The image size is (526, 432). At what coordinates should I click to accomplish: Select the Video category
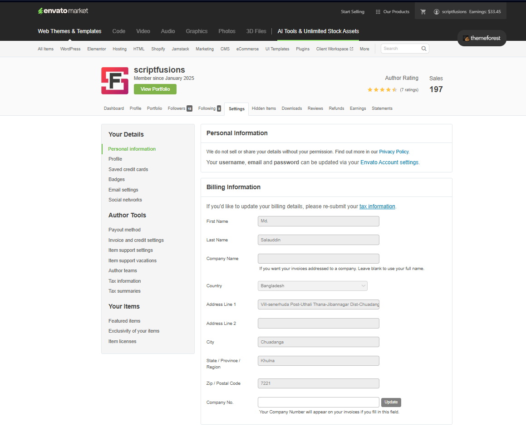pos(143,31)
